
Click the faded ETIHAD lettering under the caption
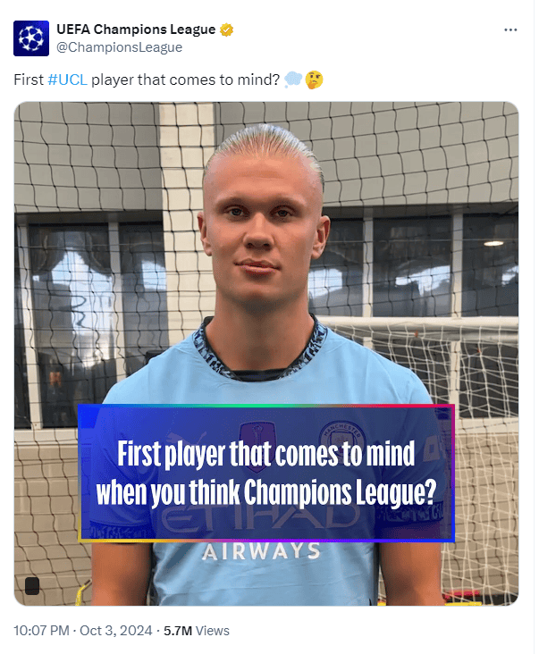pyautogui.click(x=262, y=518)
